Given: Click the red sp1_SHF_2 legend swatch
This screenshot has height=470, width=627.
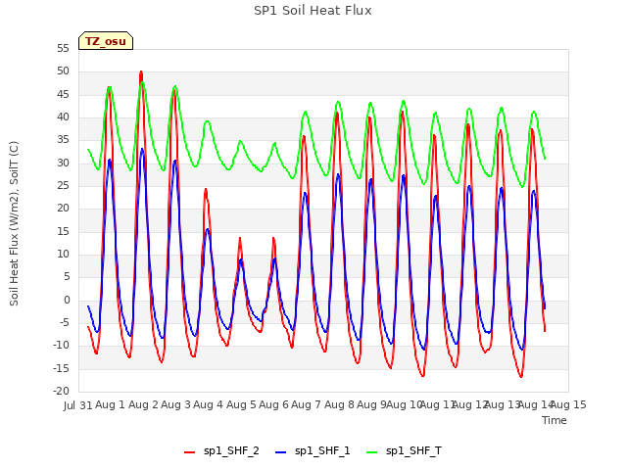Looking at the screenshot, I should coord(189,452).
